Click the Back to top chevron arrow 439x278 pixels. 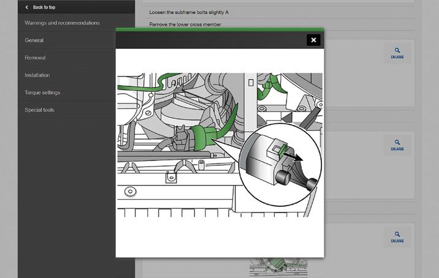26,7
